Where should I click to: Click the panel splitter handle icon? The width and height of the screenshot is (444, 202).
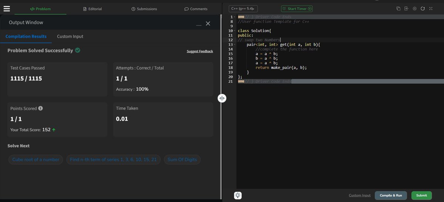point(222,98)
